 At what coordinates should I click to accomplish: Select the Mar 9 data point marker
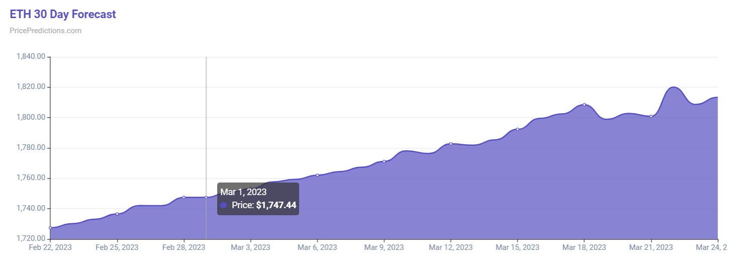tap(384, 161)
